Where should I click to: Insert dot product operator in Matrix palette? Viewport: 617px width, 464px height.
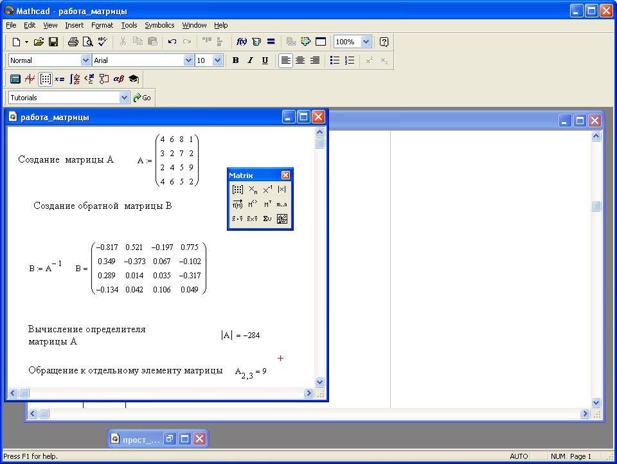click(238, 219)
